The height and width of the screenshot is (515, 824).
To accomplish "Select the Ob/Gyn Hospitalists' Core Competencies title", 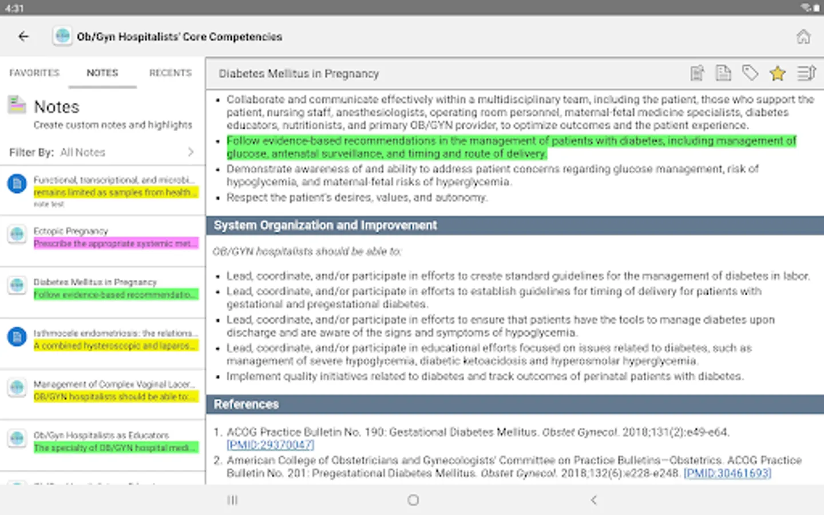I will coord(180,37).
